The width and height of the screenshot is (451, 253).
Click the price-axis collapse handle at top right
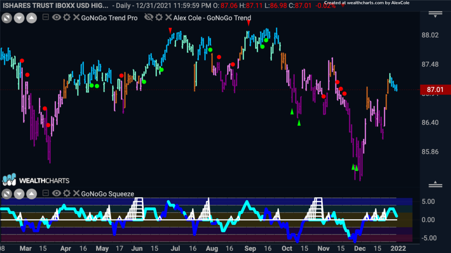click(435, 14)
